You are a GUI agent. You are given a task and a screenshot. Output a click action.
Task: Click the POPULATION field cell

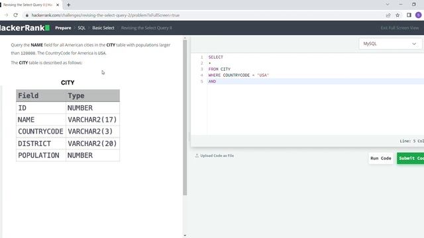click(x=41, y=155)
